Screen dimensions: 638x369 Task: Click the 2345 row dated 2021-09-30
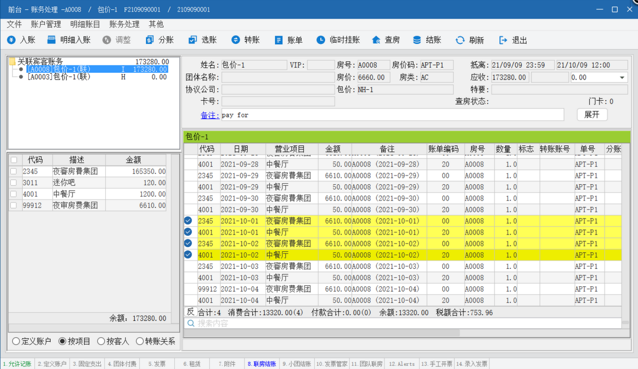(402, 198)
